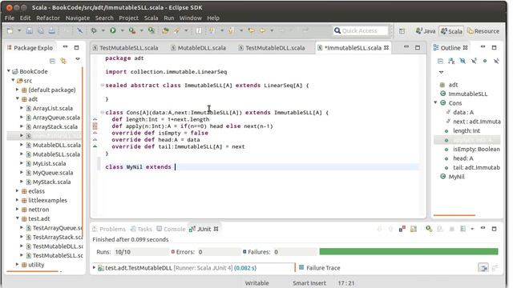
Task: Select the Scala perspective button
Action: coord(451,31)
